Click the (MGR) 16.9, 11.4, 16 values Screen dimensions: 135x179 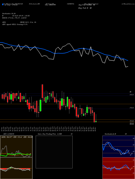[x=28, y=22]
